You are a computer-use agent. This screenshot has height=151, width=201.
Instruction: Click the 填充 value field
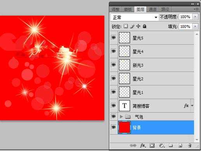coord(185,27)
